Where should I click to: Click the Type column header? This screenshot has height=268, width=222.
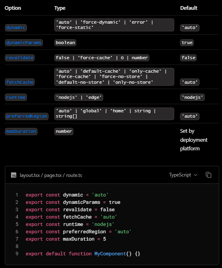[x=60, y=8]
